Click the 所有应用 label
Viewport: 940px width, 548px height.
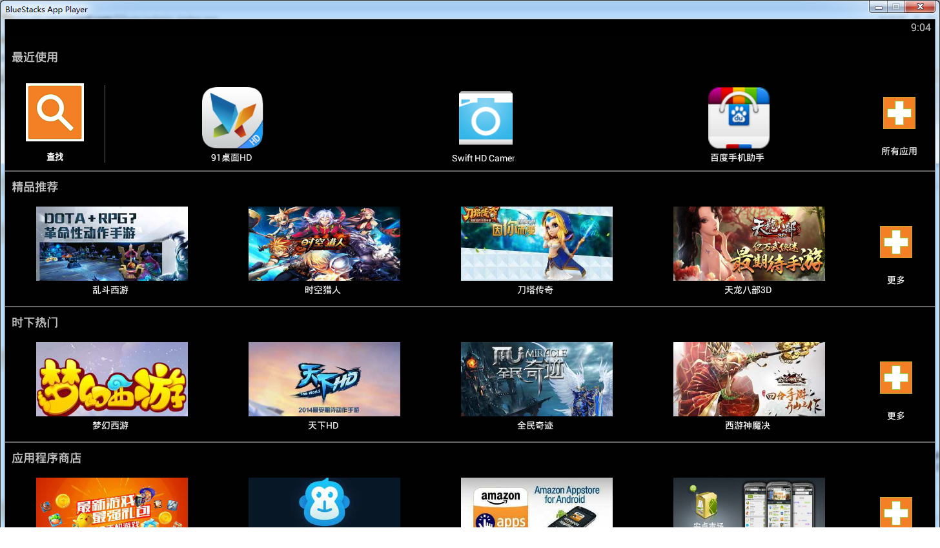point(899,151)
